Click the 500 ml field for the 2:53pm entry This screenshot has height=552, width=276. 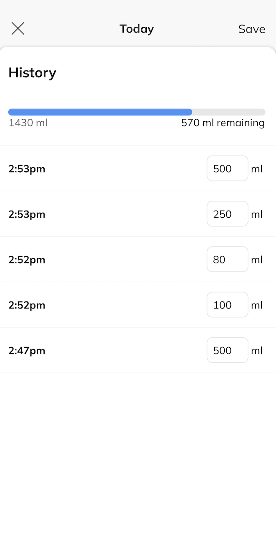pyautogui.click(x=227, y=168)
